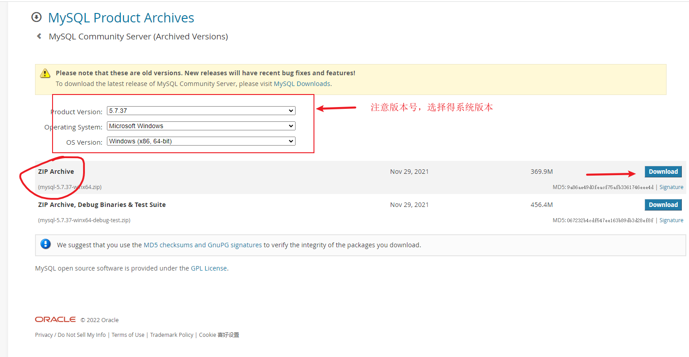
Task: Click the download circle icon beside MySQL Product Archives
Action: [x=36, y=17]
